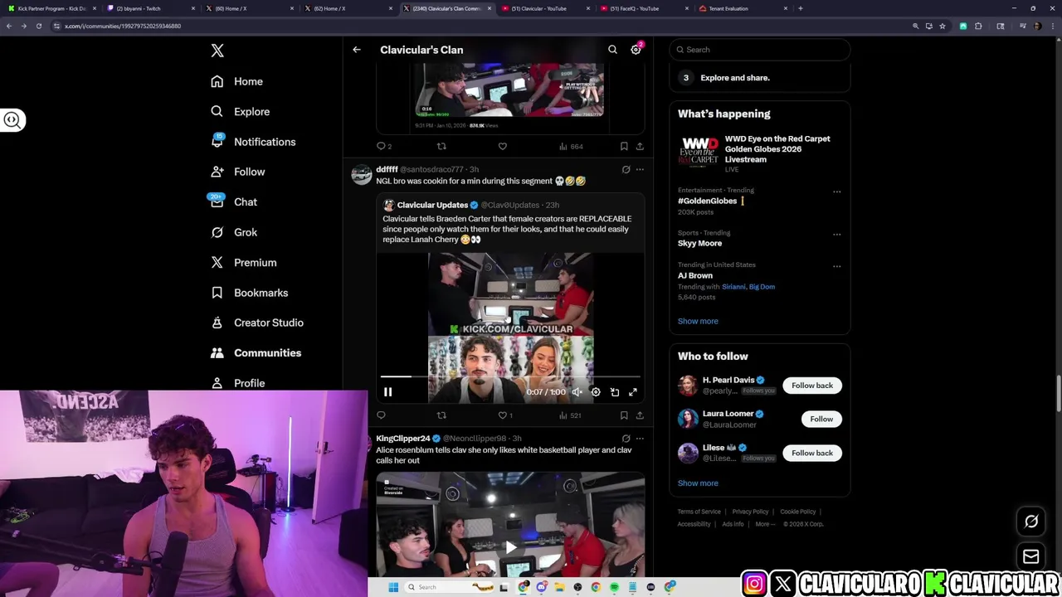The image size is (1062, 597).
Task: Reply to post with 2 replies
Action: pos(384,146)
